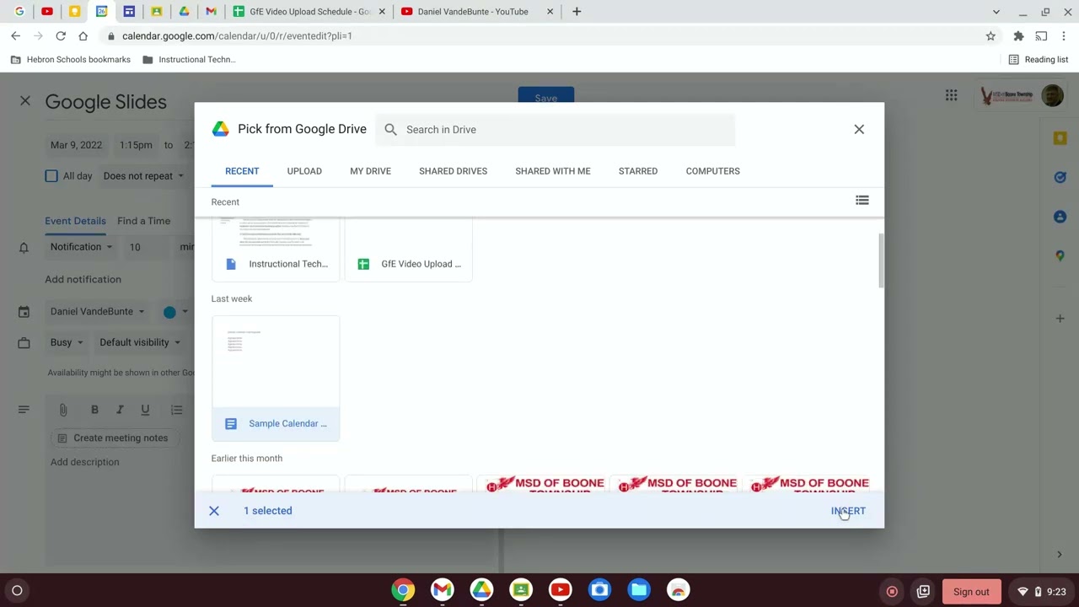Close the Pick from Google Drive dialog
Viewport: 1079px width, 607px height.
click(x=859, y=129)
